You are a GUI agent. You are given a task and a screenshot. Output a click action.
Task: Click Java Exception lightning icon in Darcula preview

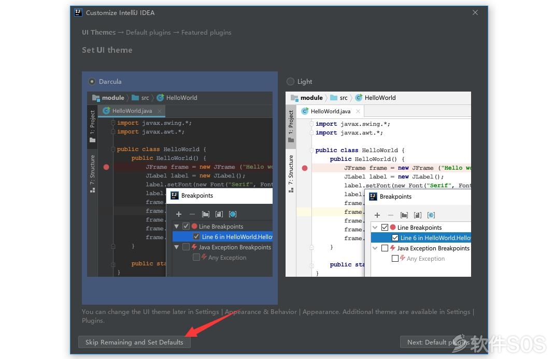point(194,247)
